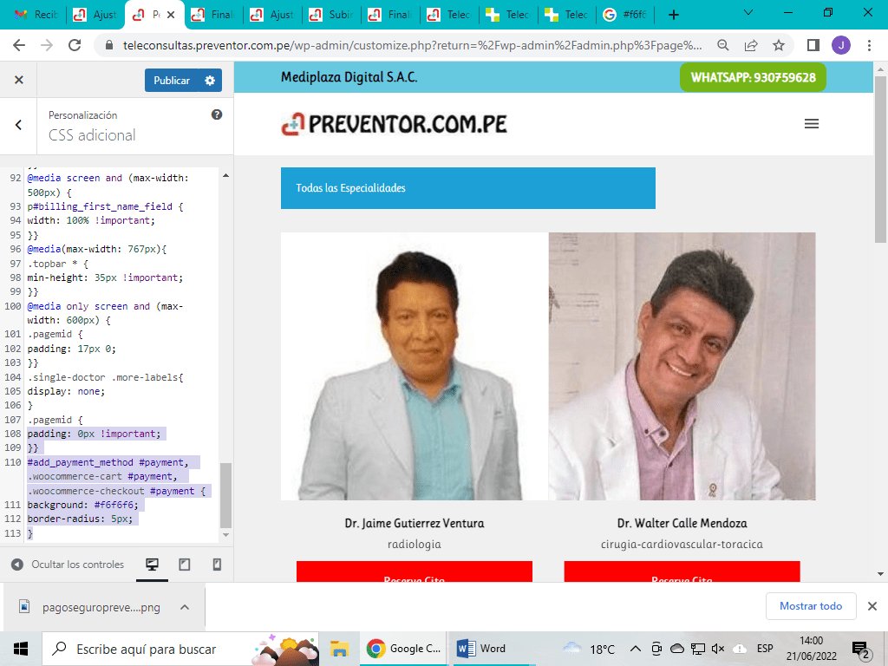The width and height of the screenshot is (888, 666).
Task: Switch to the Gmail Recib tab
Action: [36, 15]
